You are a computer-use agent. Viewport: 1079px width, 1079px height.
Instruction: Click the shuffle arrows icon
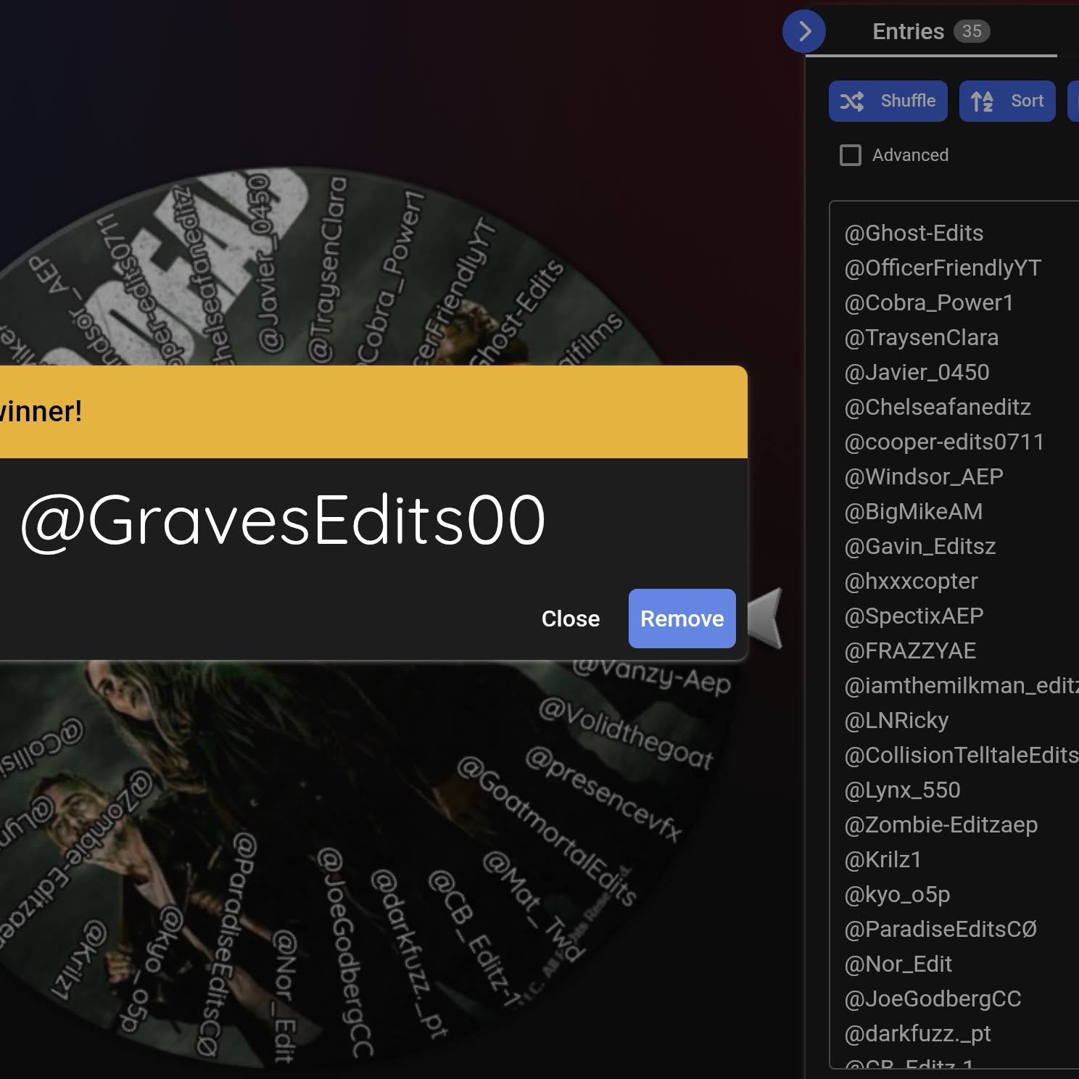[852, 101]
